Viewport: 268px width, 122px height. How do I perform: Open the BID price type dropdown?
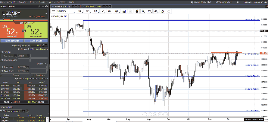[x=88, y=11]
